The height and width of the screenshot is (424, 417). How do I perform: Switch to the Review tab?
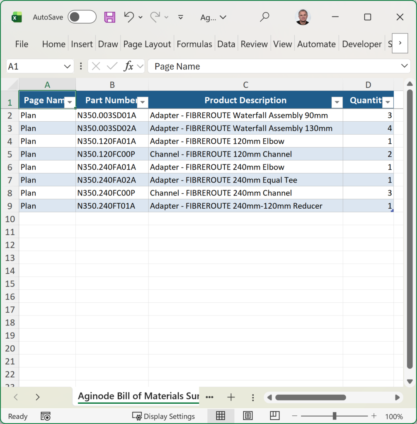(254, 44)
